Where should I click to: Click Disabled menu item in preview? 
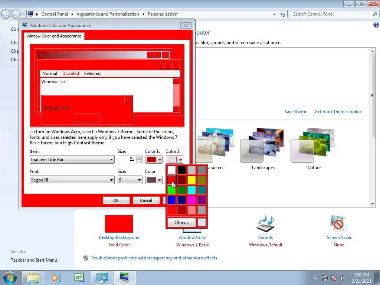pos(71,73)
